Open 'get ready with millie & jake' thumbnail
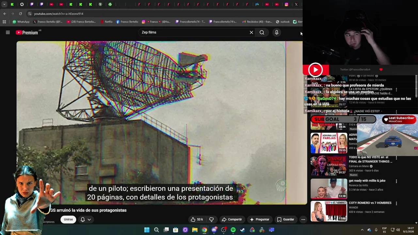 pos(329,189)
